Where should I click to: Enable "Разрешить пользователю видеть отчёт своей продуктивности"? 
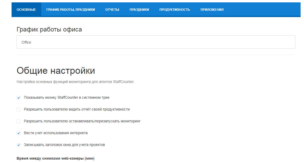18,109
